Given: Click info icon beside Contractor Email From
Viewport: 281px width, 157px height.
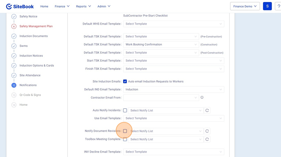Looking at the screenshot, I should pyautogui.click(x=202, y=98).
